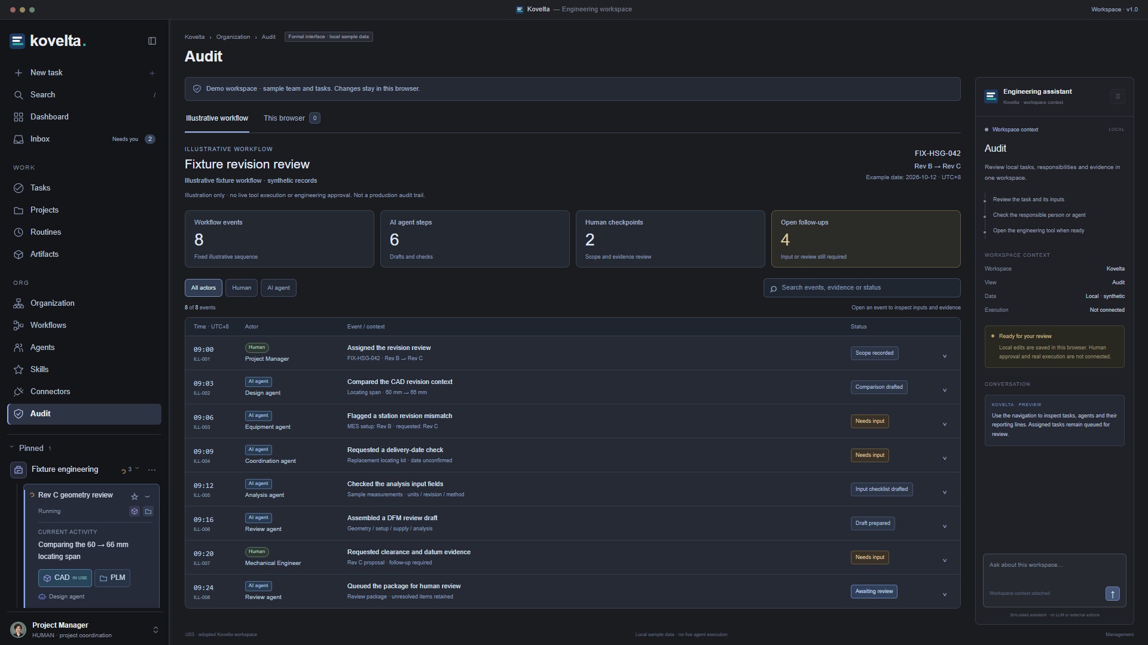
Task: Click the Organization breadcrumb
Action: click(233, 37)
